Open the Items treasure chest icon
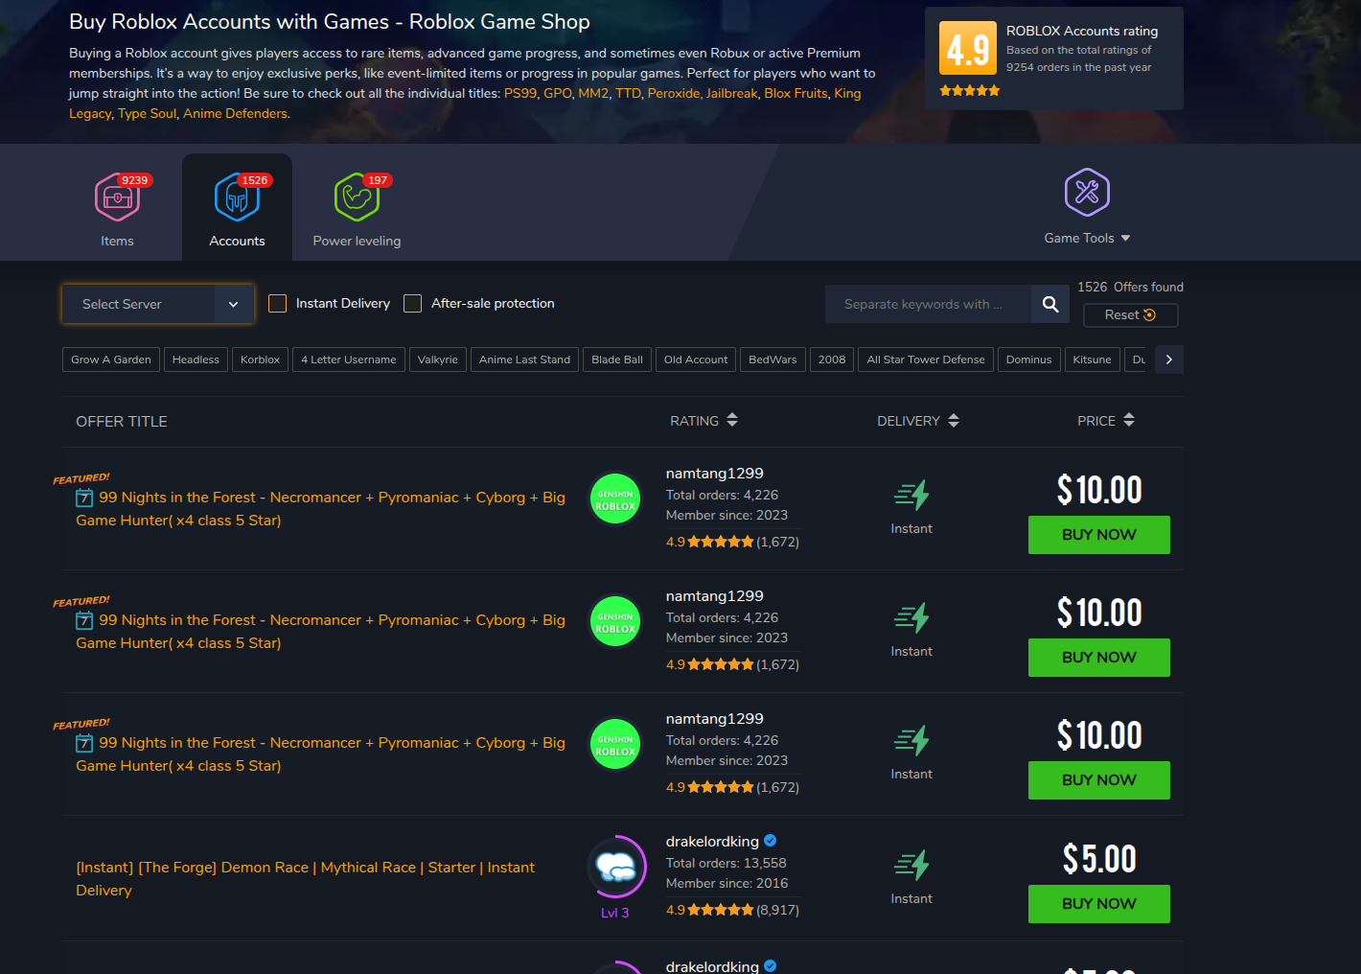Viewport: 1361px width, 974px height. [117, 197]
